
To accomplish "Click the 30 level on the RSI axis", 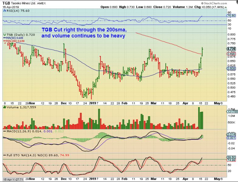I will pyautogui.click(x=229, y=24).
